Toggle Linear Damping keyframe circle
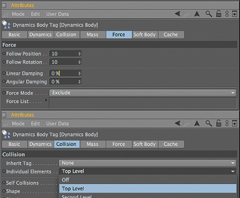 tap(4, 73)
